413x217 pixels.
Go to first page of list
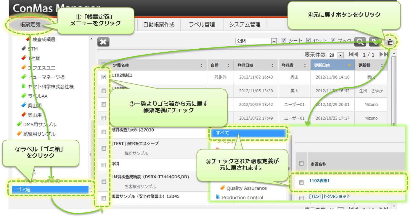tap(353, 55)
